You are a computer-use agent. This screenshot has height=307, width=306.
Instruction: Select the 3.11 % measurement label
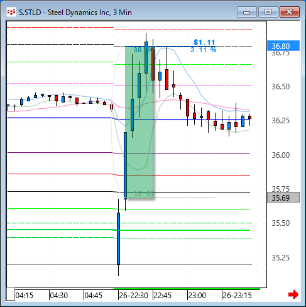[203, 50]
